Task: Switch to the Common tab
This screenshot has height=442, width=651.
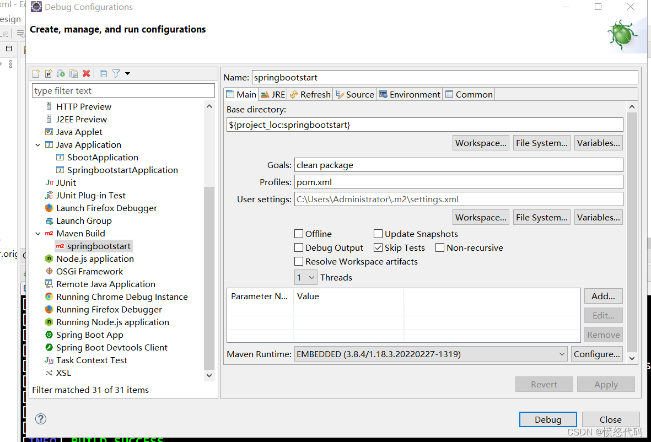Action: tap(469, 94)
